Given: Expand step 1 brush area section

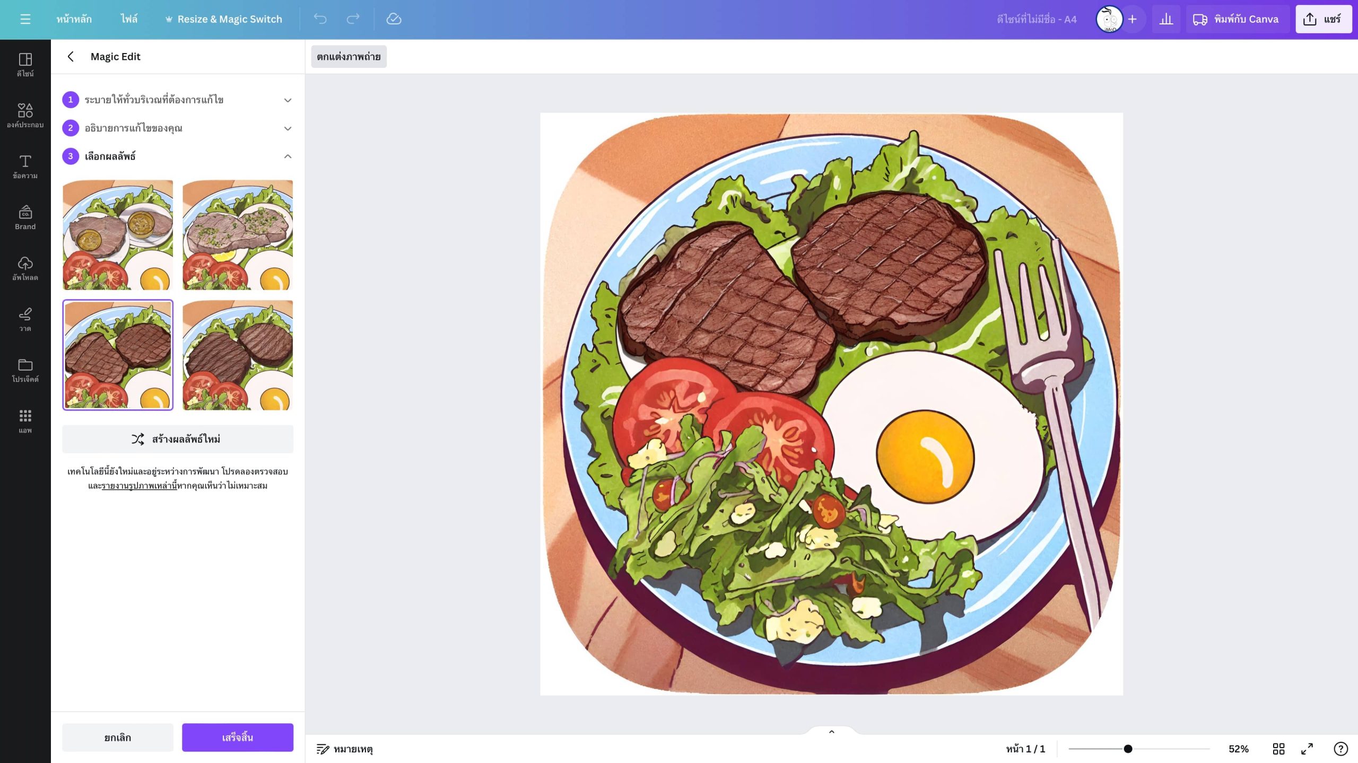Looking at the screenshot, I should click(178, 100).
